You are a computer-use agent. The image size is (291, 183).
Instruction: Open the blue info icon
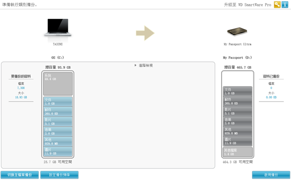click(x=285, y=4)
